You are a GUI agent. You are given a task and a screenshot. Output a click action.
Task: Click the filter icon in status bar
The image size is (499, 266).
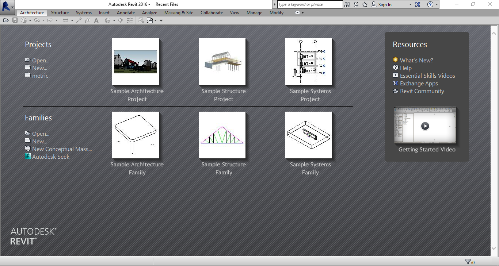pos(468,262)
